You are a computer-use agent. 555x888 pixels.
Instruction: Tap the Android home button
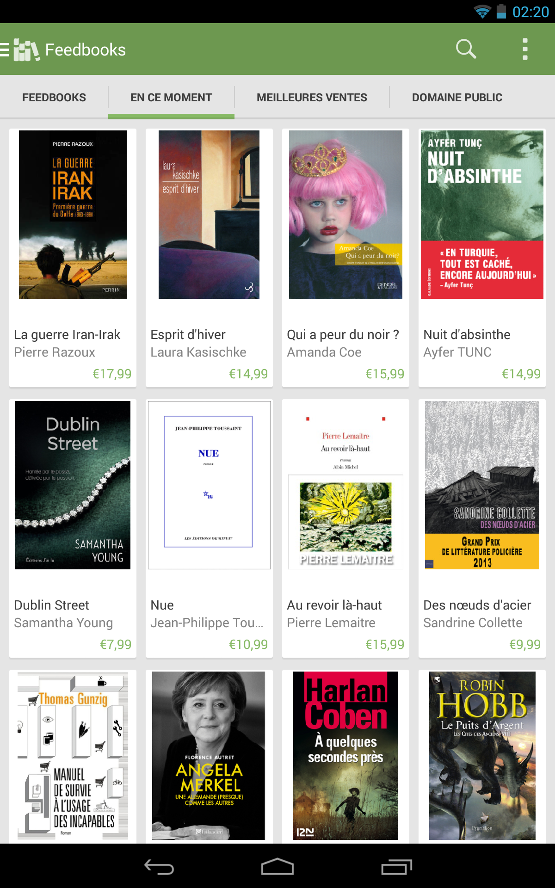(x=277, y=867)
